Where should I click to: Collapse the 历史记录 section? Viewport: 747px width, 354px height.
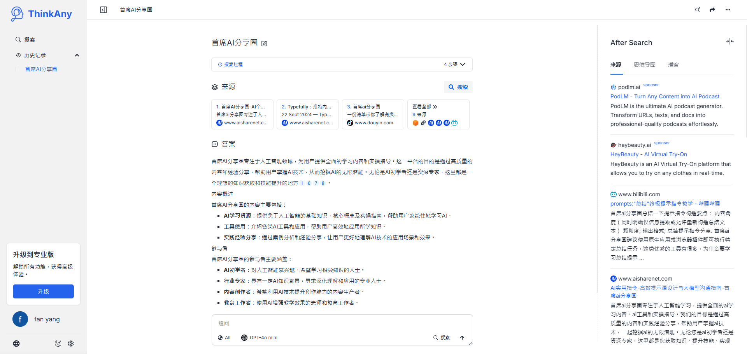pos(77,55)
